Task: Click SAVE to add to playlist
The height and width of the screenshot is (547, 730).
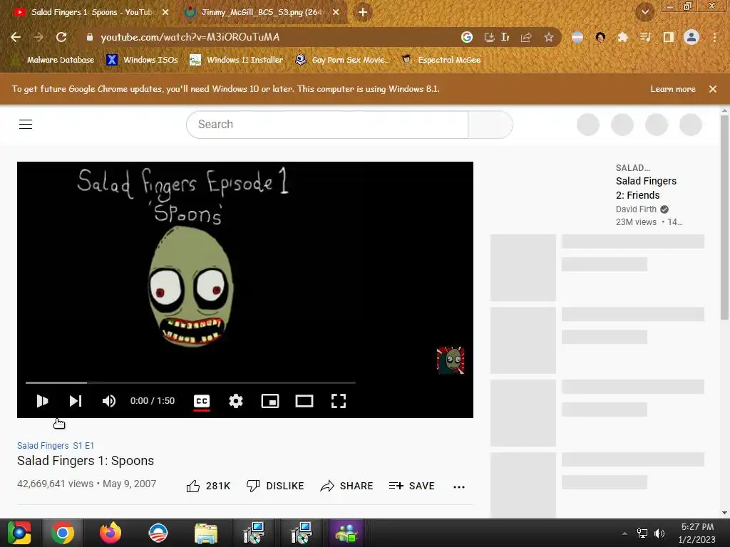Action: 412,486
